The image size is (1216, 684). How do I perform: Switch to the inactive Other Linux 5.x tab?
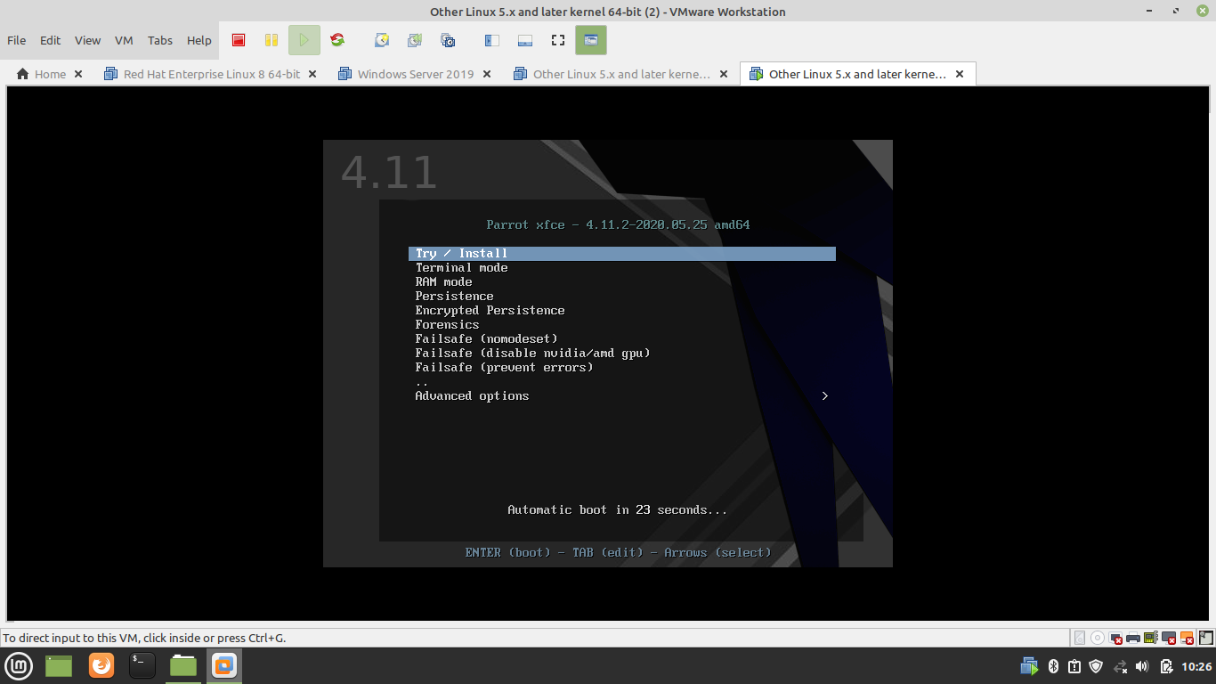(612, 74)
